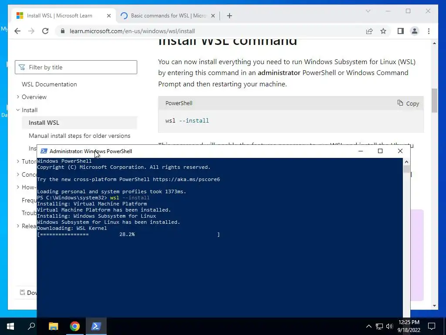Click the typed wsl --install command line
The image size is (446, 335).
[130, 198]
